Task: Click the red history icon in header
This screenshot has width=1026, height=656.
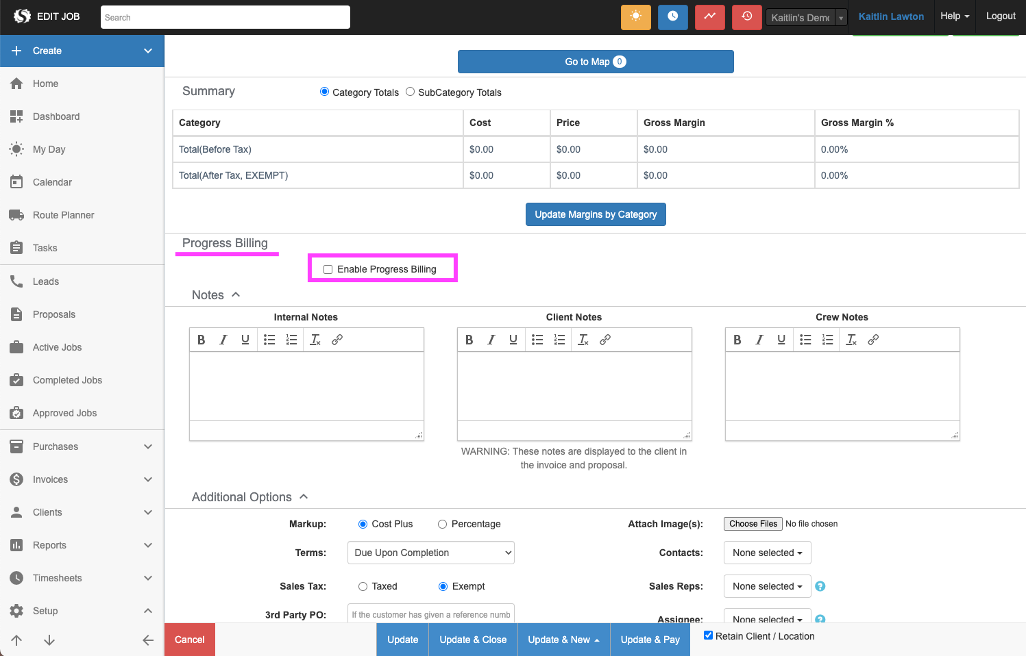Action: tap(746, 16)
